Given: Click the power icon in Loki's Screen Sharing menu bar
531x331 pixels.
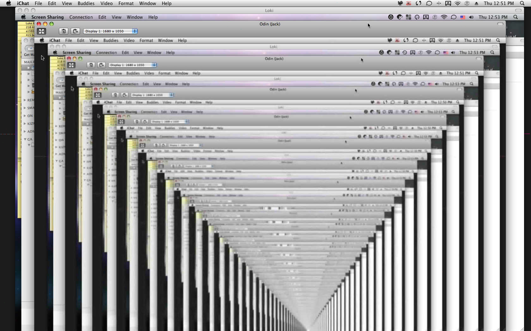Looking at the screenshot, I should (x=391, y=17).
